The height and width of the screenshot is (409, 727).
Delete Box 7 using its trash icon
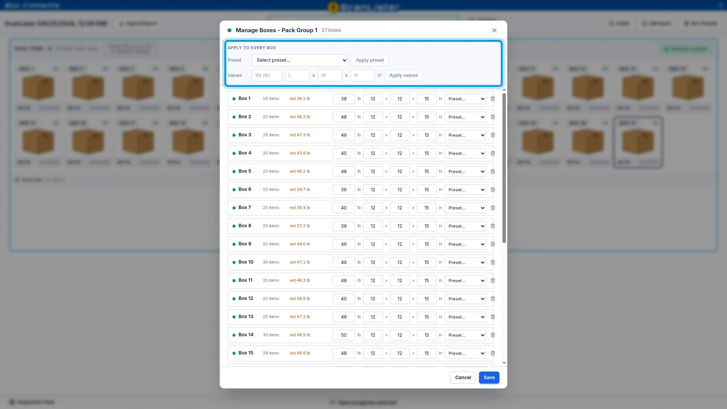point(493,208)
